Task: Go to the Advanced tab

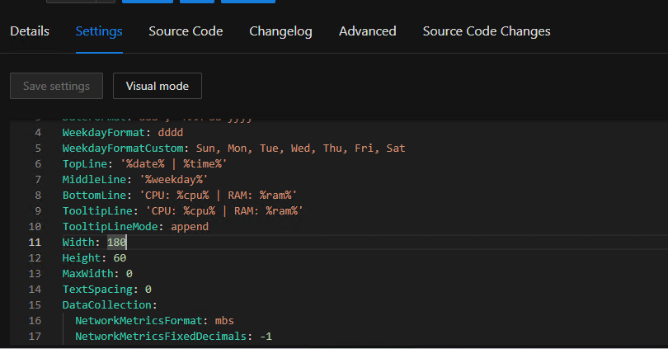Action: [x=367, y=31]
